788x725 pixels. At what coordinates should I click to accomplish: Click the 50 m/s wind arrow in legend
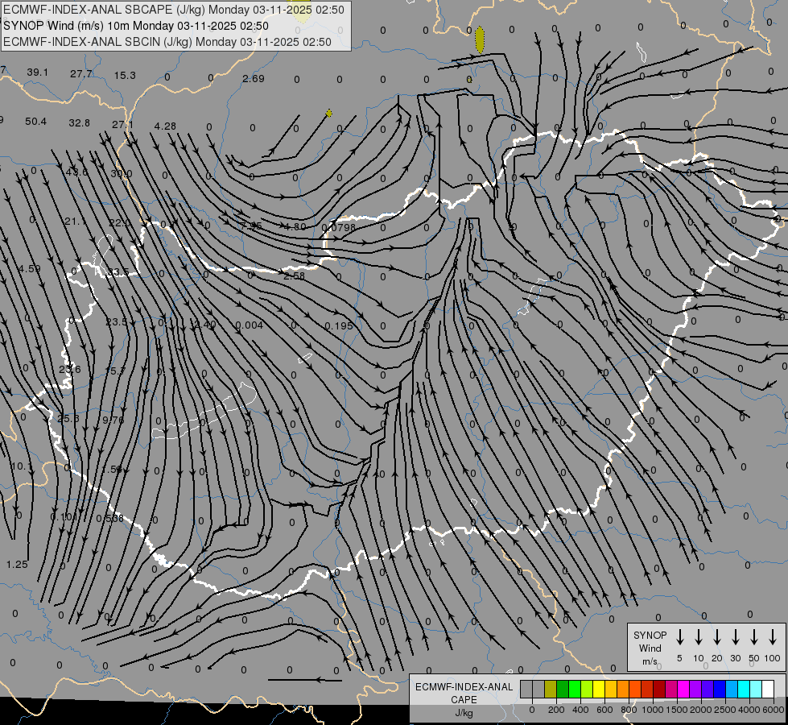click(x=754, y=637)
